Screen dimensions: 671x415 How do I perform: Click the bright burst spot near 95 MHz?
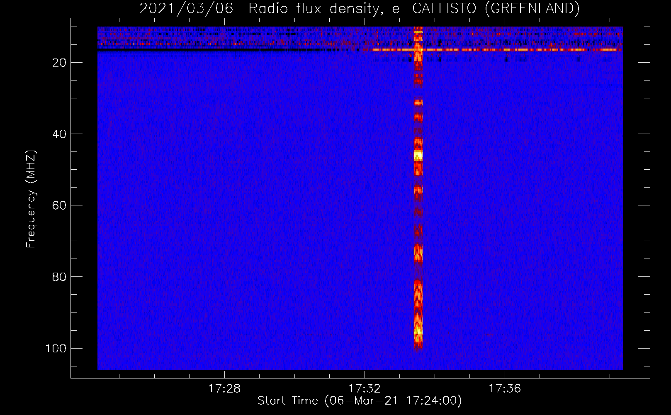click(x=418, y=331)
